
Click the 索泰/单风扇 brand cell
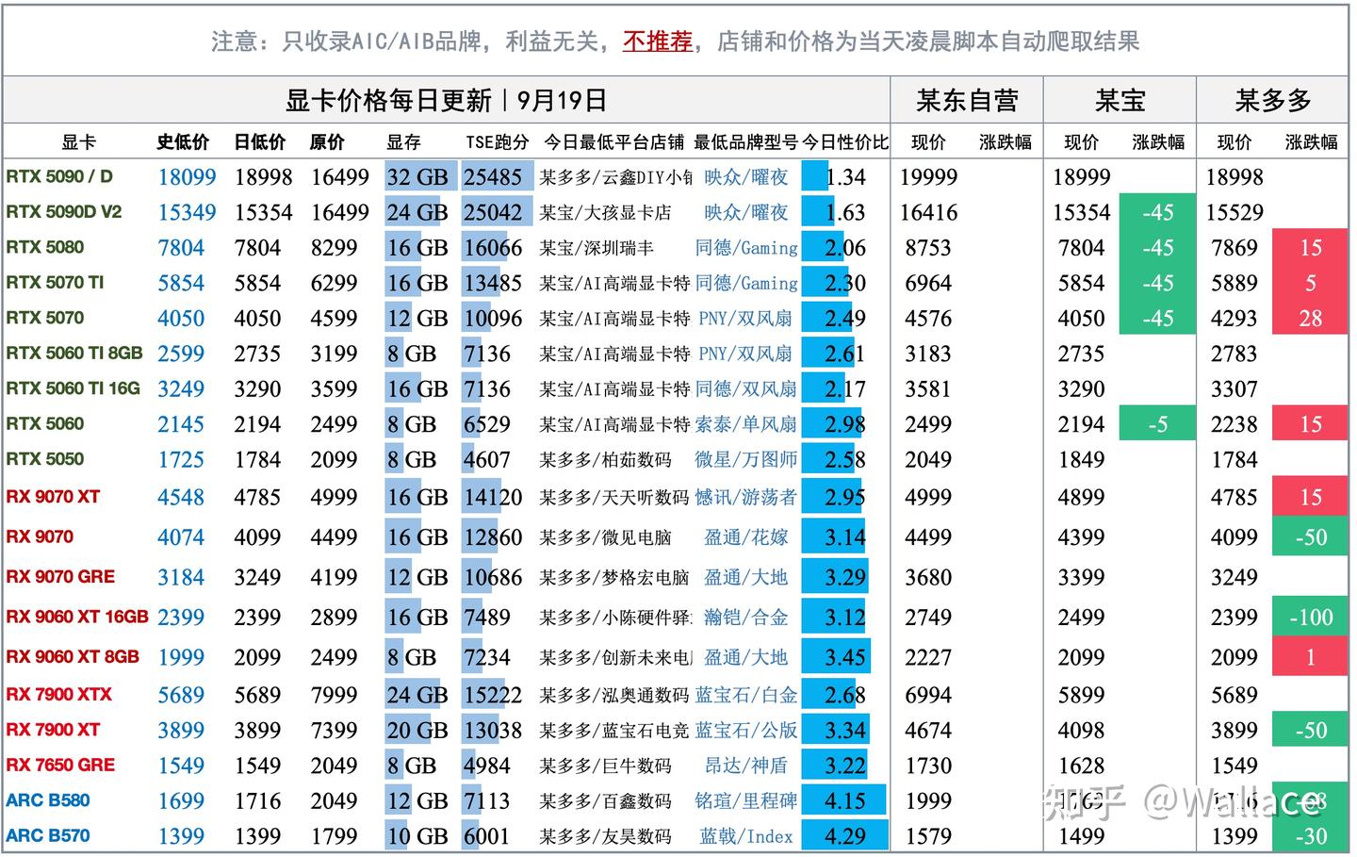coord(745,424)
